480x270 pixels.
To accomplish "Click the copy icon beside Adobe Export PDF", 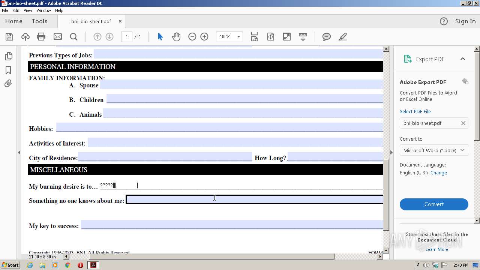I will [x=465, y=81].
